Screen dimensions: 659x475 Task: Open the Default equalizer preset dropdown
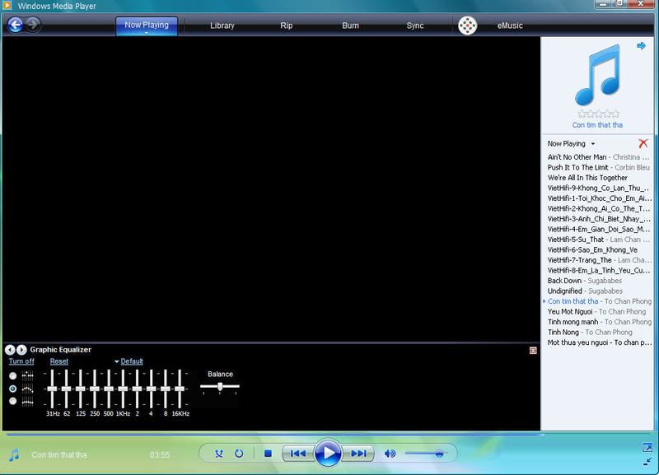[x=129, y=361]
